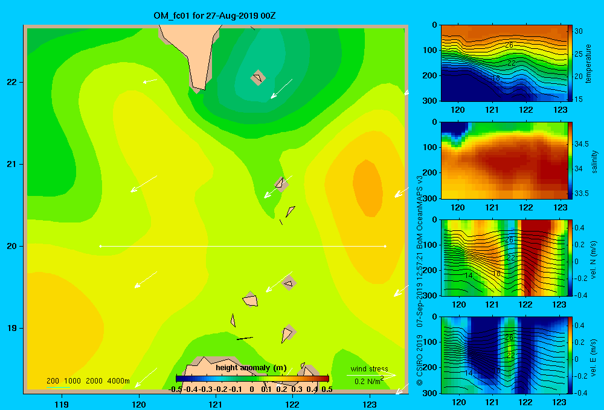This screenshot has height=410, width=604.
Task: Click latitude tick label 20 on main map
Action: coord(12,246)
